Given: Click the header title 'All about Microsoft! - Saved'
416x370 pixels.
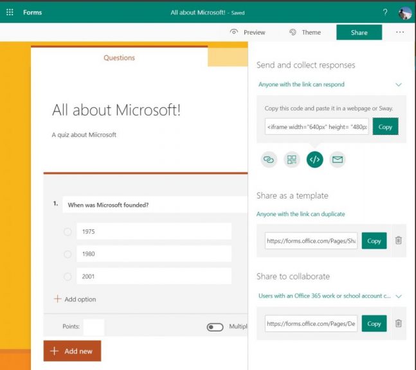Looking at the screenshot, I should [208, 12].
